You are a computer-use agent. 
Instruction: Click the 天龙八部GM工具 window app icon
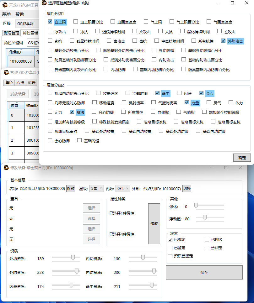pos(5,5)
